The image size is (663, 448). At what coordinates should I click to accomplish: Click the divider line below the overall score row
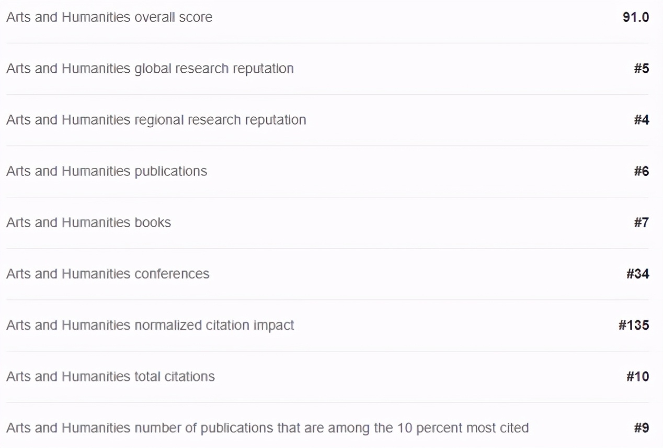327,43
